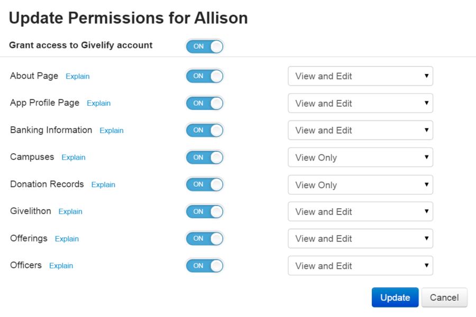The width and height of the screenshot is (476, 317).
Task: Switch off Donation Records access
Action: pos(204,184)
